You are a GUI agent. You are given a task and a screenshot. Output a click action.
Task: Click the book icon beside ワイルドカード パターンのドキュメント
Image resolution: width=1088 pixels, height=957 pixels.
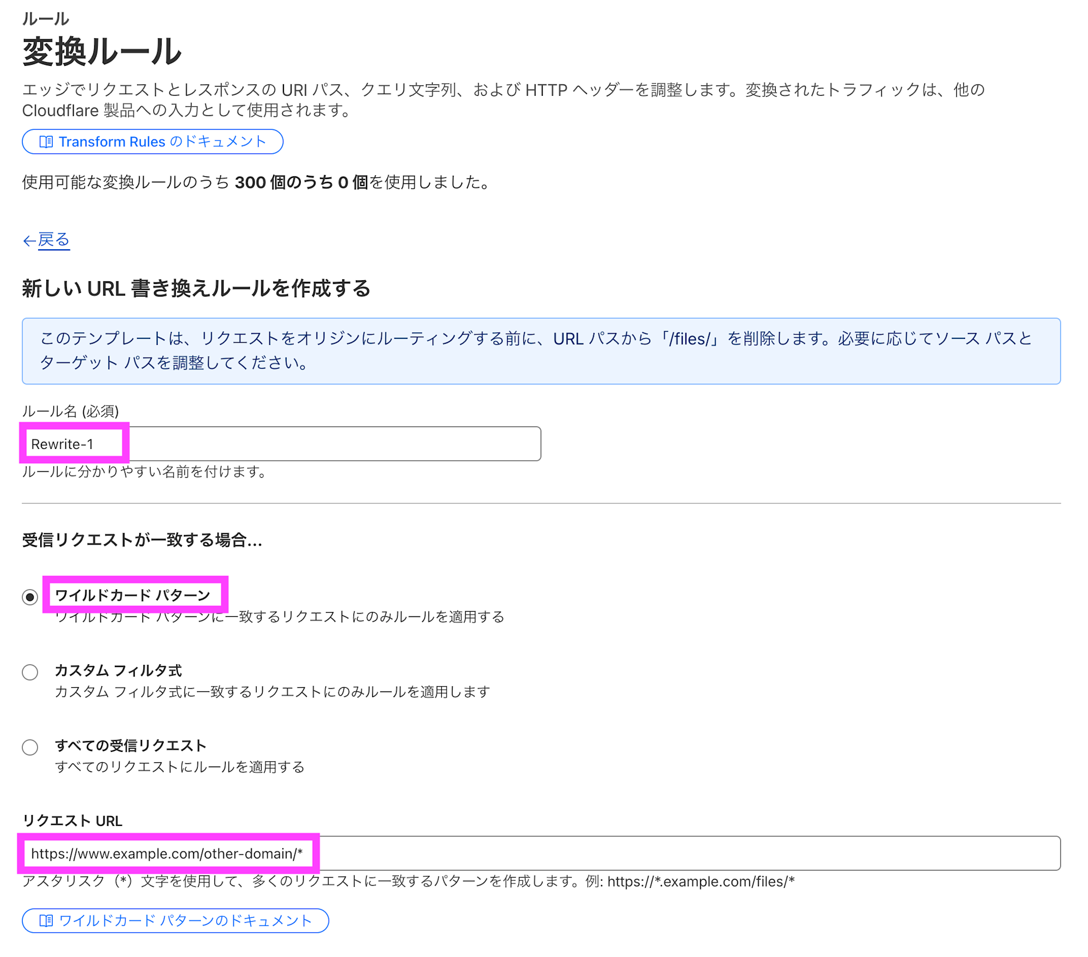pos(46,921)
